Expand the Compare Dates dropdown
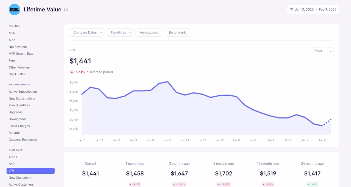This screenshot has height=187, width=351. 86,33
